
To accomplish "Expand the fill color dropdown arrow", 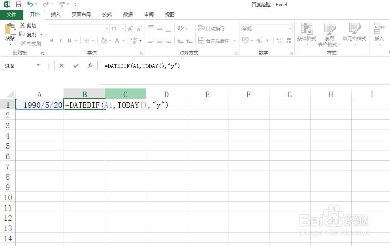I will click(109, 41).
